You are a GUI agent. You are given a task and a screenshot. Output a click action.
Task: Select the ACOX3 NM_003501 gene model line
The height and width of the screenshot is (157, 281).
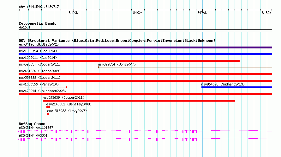[x=145, y=139]
